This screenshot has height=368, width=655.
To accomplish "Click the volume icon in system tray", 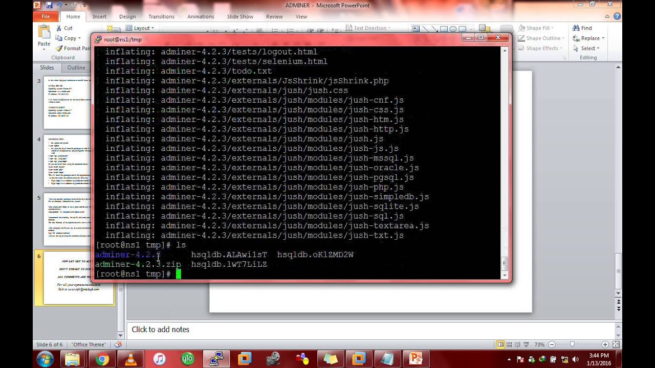I will [x=576, y=359].
